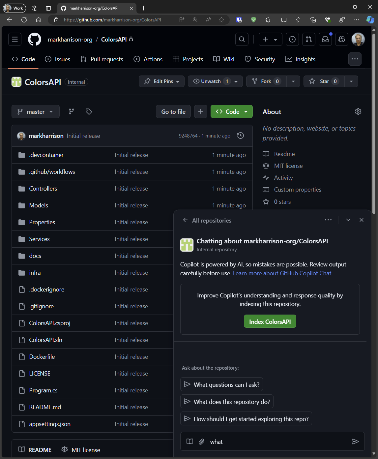This screenshot has height=459, width=378.
Task: Open the GitHub global navigation menu
Action: (x=15, y=39)
